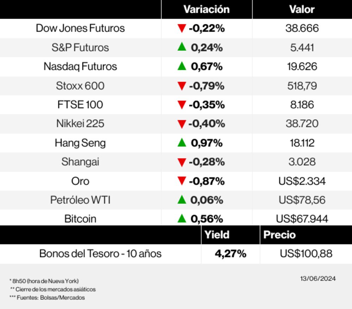The width and height of the screenshot is (352, 309).
Task: Select the Valor column header
Action: [x=302, y=10]
